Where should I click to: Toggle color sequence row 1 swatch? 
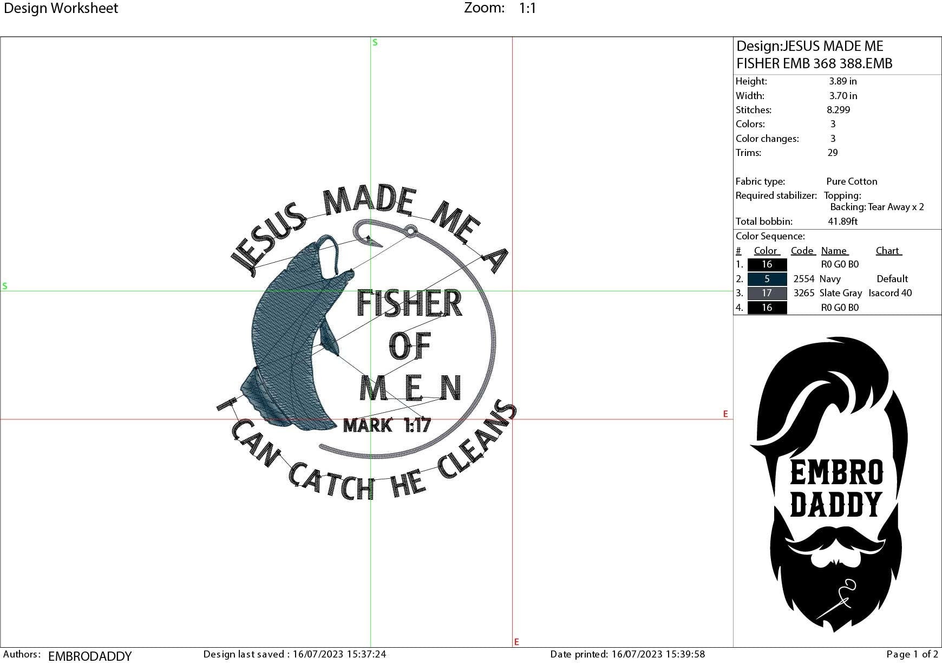[767, 264]
